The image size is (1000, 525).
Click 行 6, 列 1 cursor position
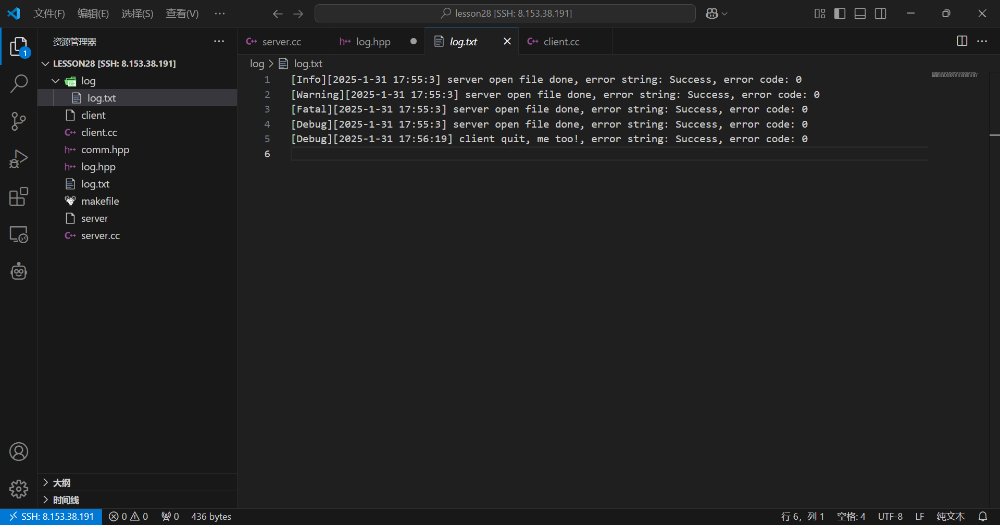[803, 517]
